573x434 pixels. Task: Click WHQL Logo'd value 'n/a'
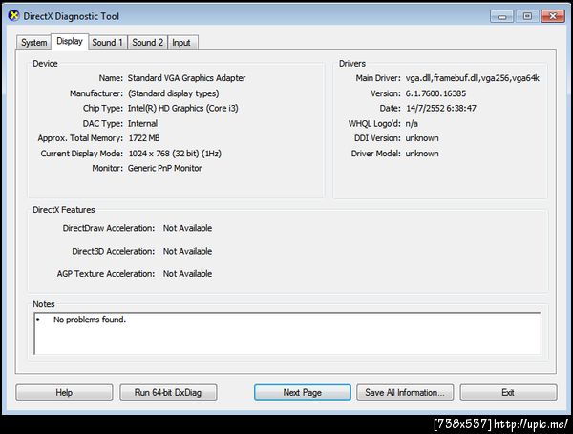[x=412, y=123]
